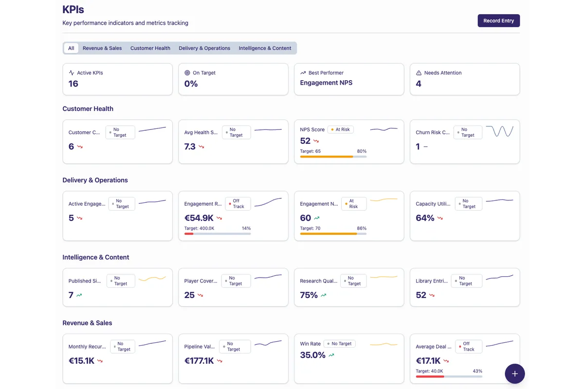Click the Record Entry button
Screen dimensions: 584x389
coord(498,20)
